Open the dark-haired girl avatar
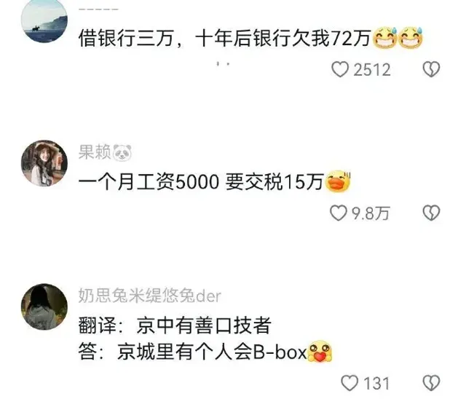This screenshot has width=466, height=399. tap(44, 307)
